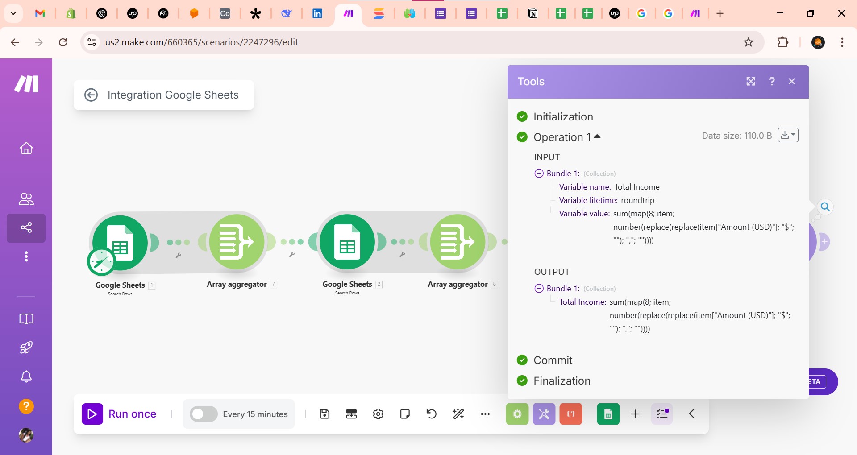The width and height of the screenshot is (857, 455).
Task: Open a new browser tab
Action: pos(720,13)
